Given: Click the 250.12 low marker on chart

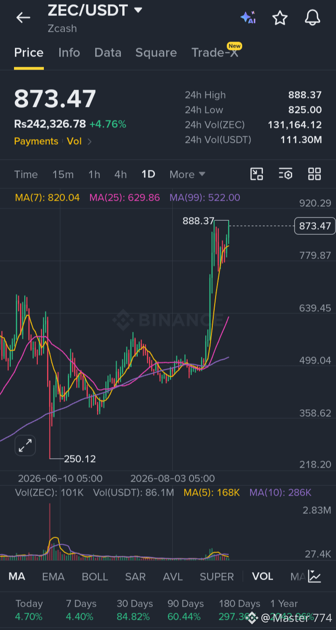Looking at the screenshot, I should (80, 459).
